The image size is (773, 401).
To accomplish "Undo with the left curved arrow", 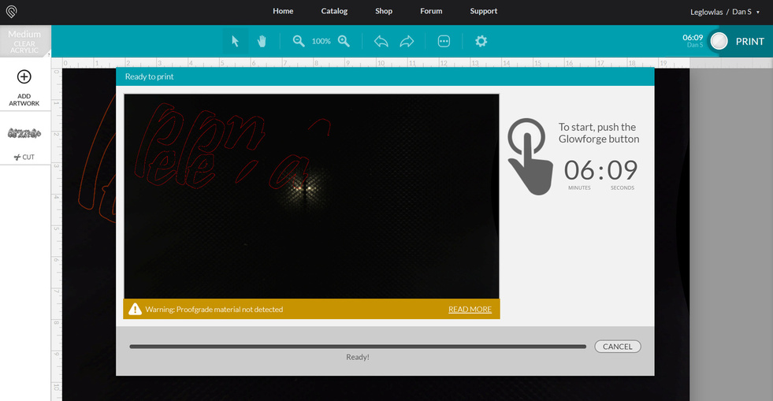I will pyautogui.click(x=381, y=42).
